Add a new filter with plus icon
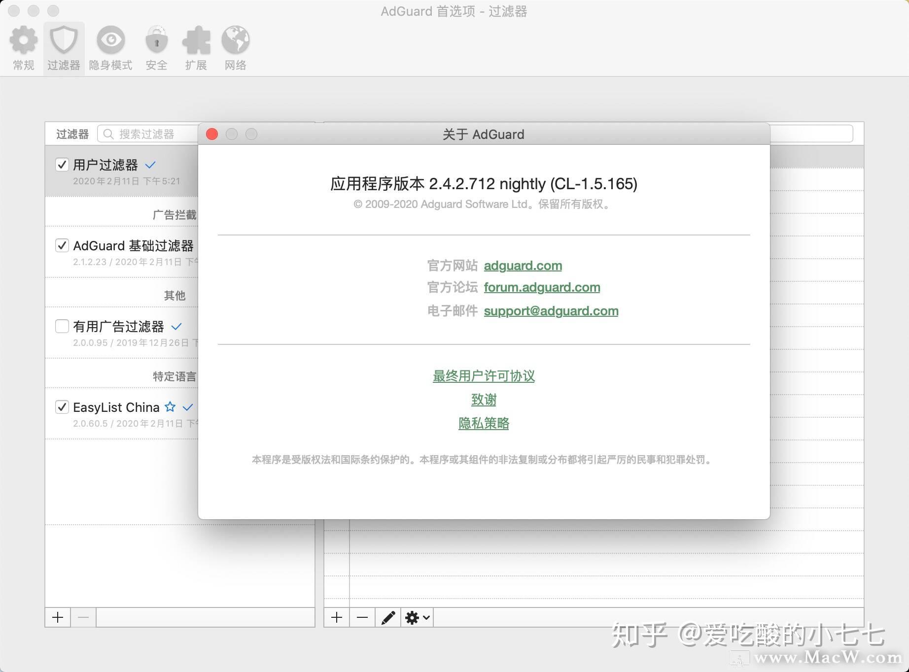The height and width of the screenshot is (672, 909). [57, 617]
